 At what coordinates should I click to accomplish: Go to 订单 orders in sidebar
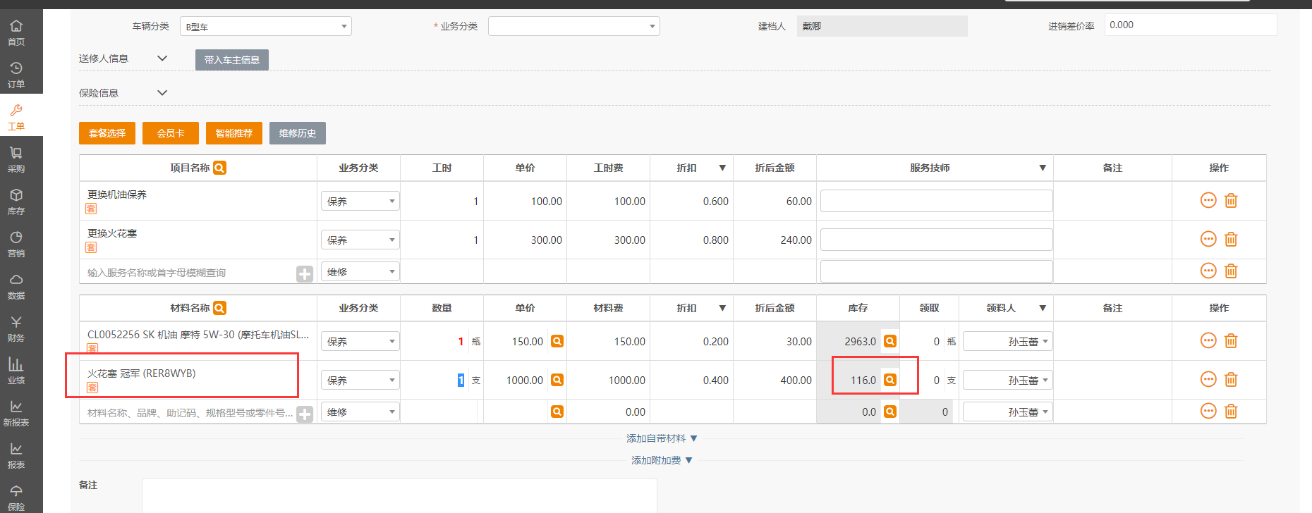(16, 75)
